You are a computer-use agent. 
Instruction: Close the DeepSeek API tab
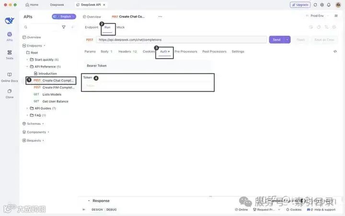coord(104,5)
